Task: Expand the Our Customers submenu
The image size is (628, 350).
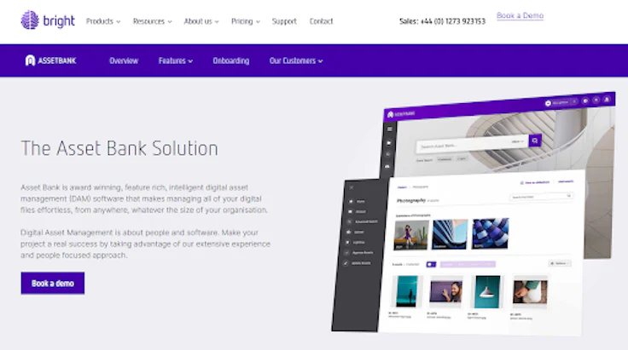Action: [296, 60]
